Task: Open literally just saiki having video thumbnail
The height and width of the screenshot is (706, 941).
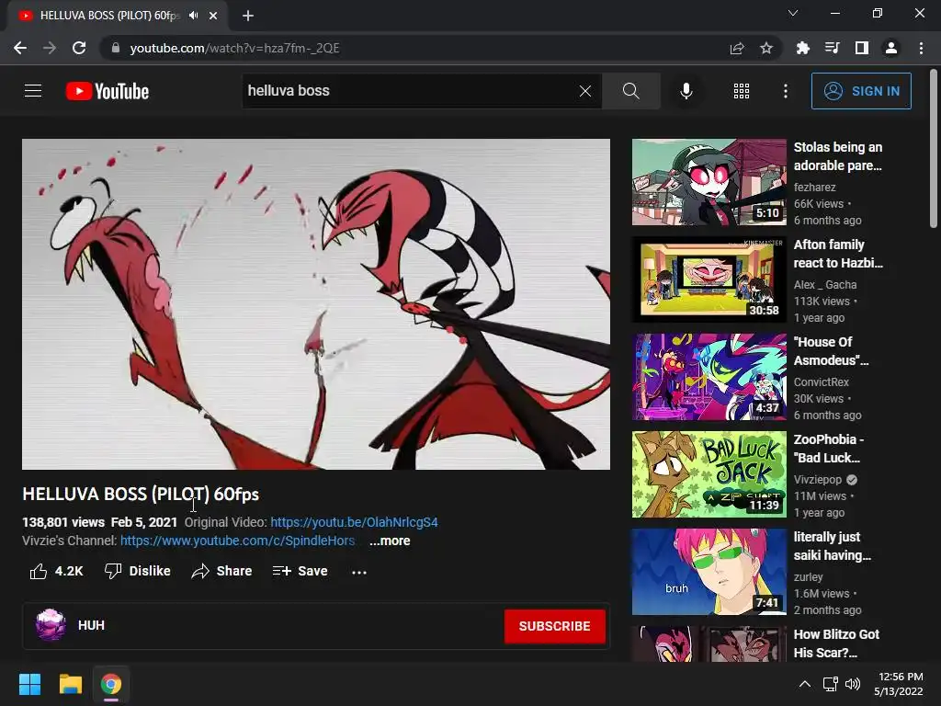Action: coord(709,572)
